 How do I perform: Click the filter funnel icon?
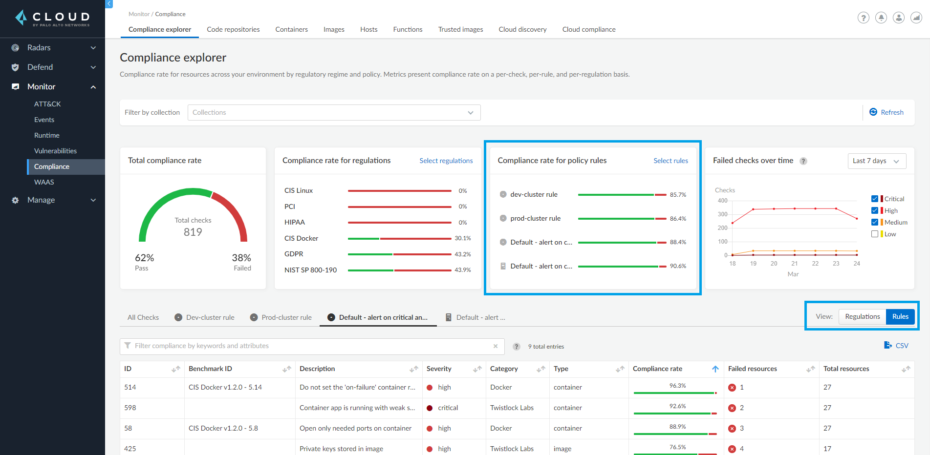pyautogui.click(x=128, y=346)
